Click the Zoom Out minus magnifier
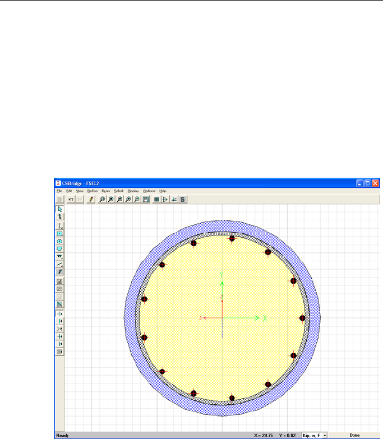The width and height of the screenshot is (383, 439). coord(137,200)
